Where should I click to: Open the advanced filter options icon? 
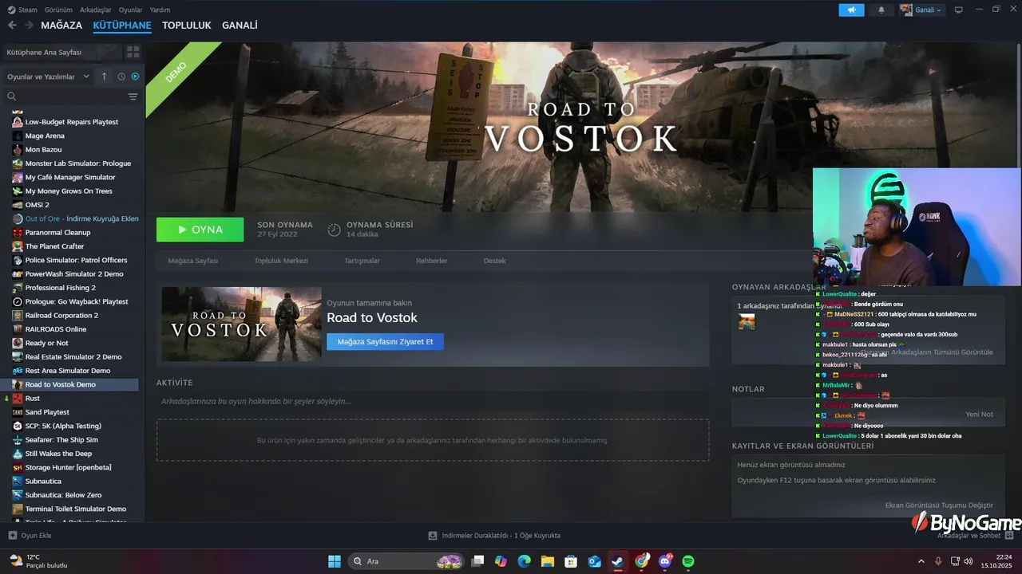tap(133, 96)
